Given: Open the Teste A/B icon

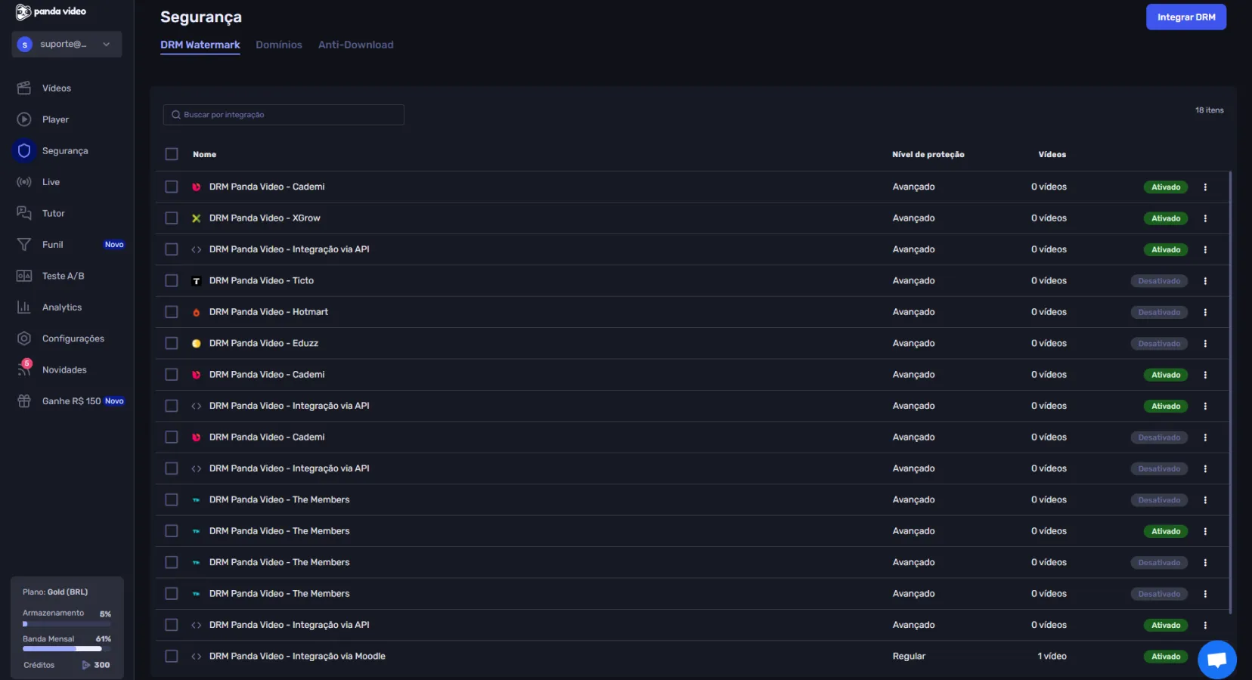Looking at the screenshot, I should pyautogui.click(x=24, y=276).
